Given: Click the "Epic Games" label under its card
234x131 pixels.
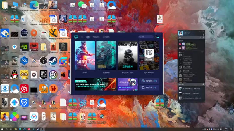Looking at the screenshot, I should (x=149, y=72).
